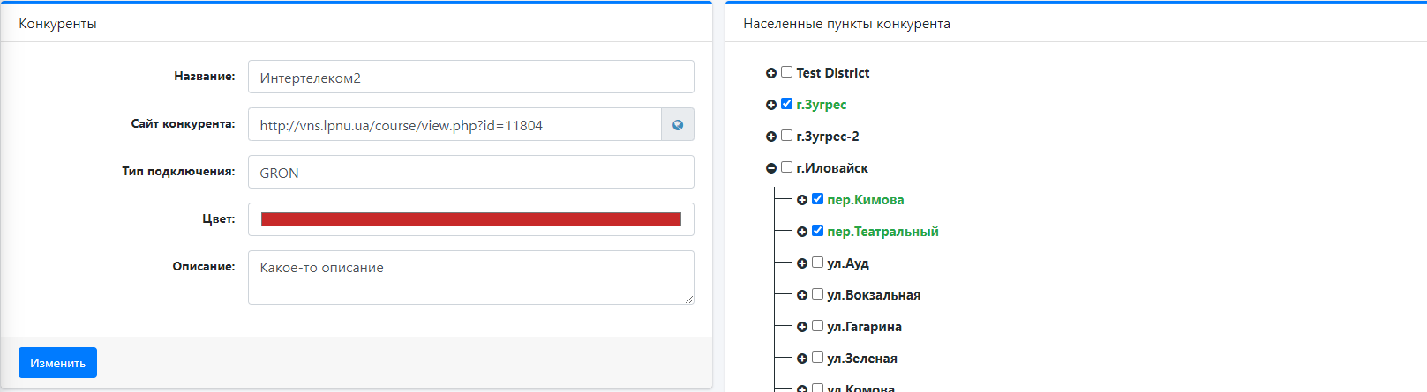Expand the г.Зугрес-2 node
The image size is (1427, 392).
(771, 137)
